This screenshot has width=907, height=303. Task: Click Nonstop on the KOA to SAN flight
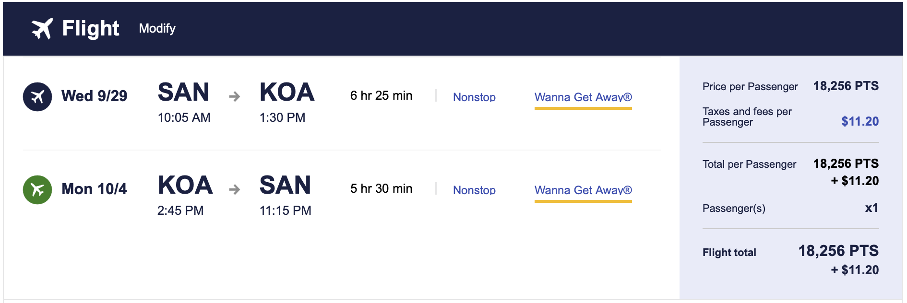pos(474,190)
